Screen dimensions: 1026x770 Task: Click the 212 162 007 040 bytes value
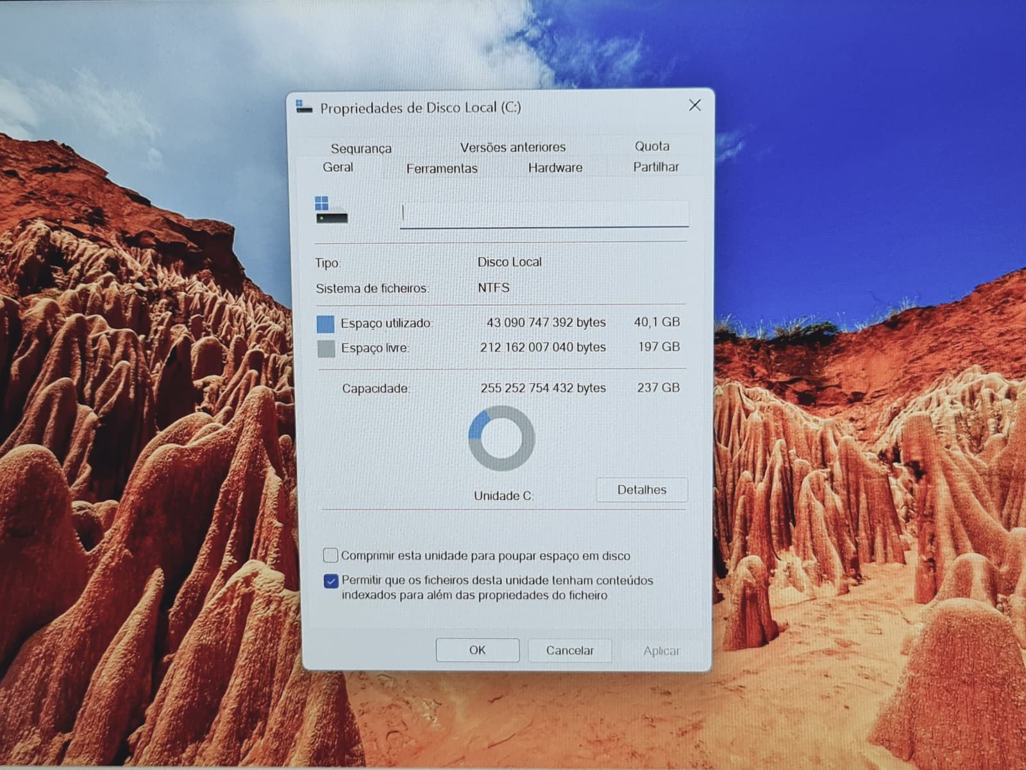[542, 347]
